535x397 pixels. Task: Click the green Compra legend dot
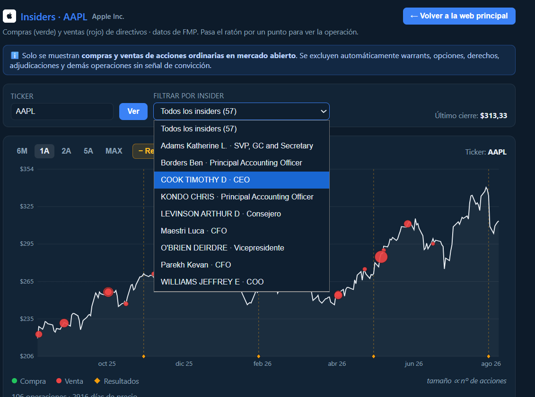click(14, 380)
